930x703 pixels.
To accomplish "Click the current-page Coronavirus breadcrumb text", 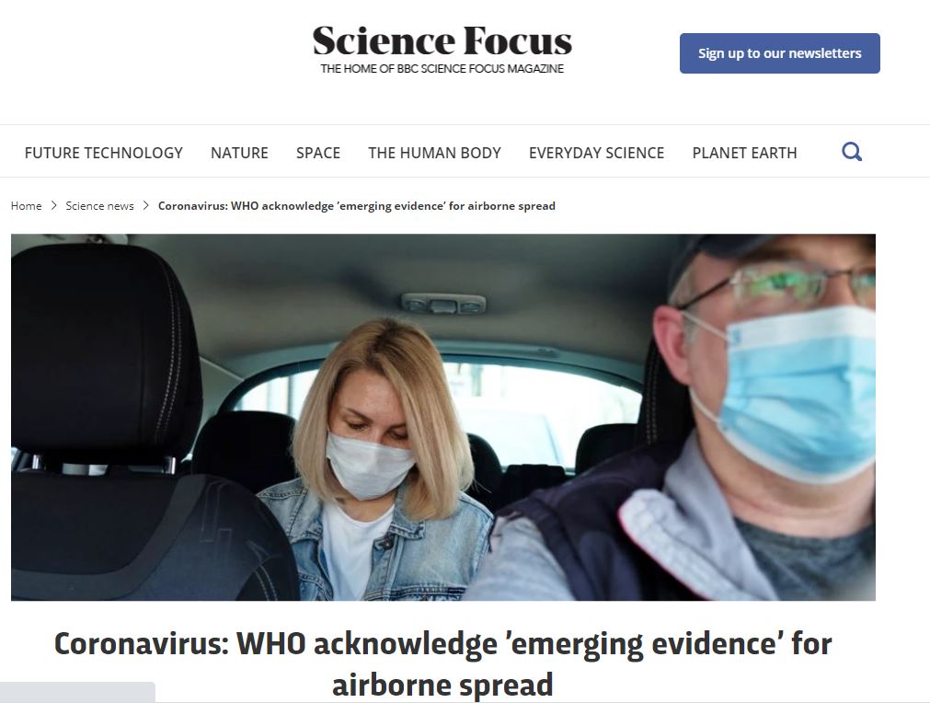I will click(x=357, y=206).
